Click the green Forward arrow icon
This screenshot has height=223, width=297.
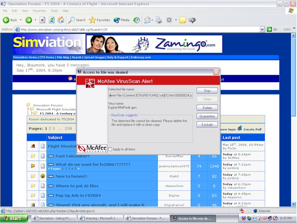(x=29, y=20)
